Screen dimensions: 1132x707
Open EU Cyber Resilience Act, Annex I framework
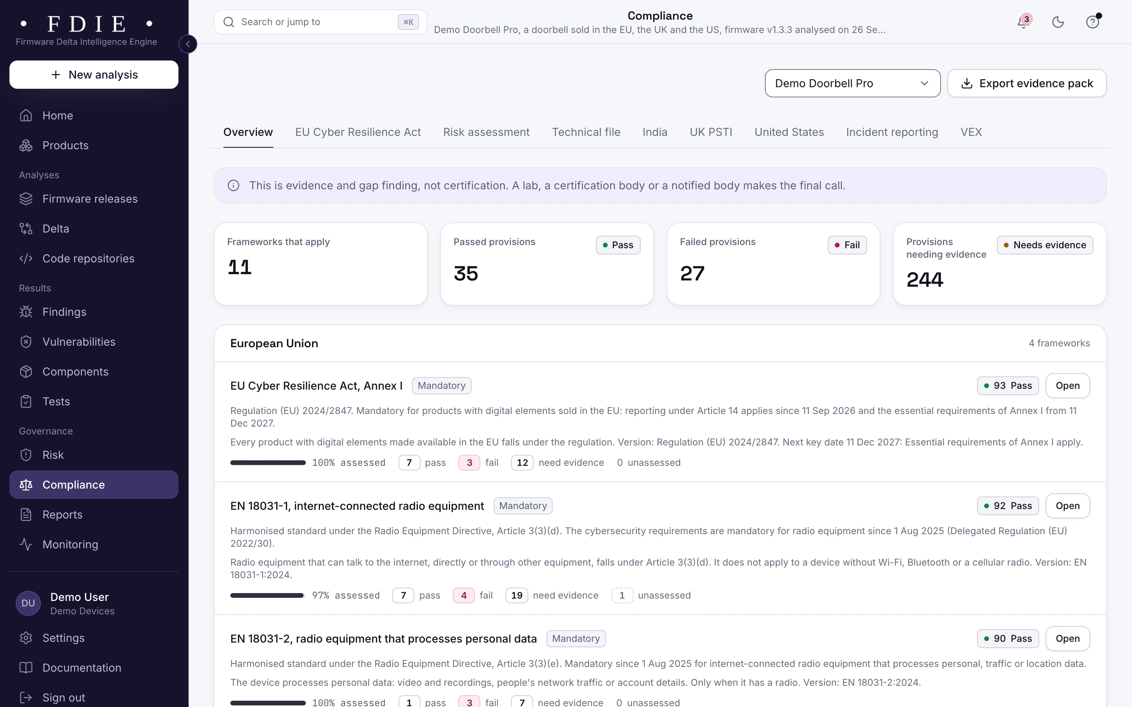[1068, 386]
